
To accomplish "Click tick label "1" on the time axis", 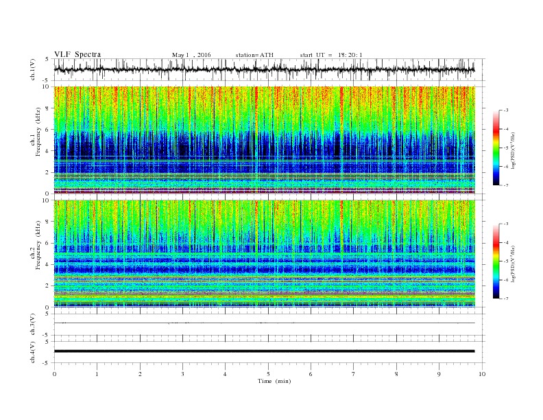I will [x=97, y=374].
